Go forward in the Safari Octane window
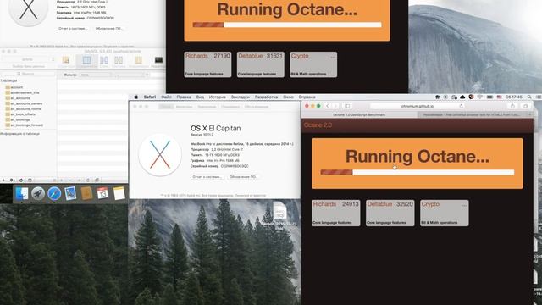The width and height of the screenshot is (542, 305). coord(335,106)
